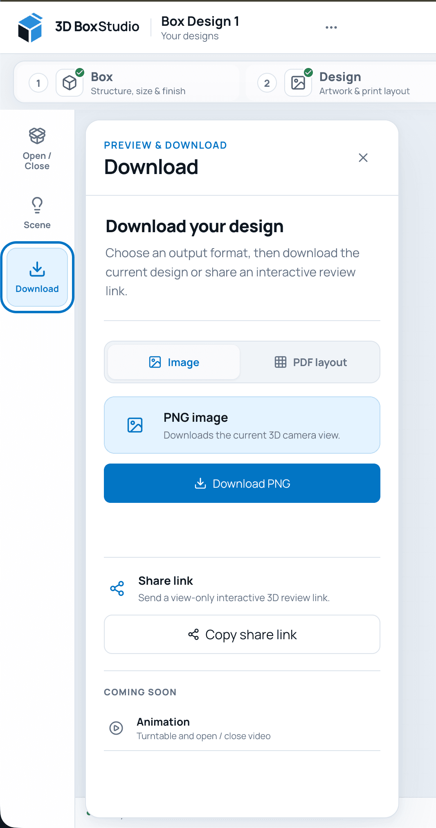Select the Download sidebar tool
Screen dimensions: 436x828
[x=37, y=277]
